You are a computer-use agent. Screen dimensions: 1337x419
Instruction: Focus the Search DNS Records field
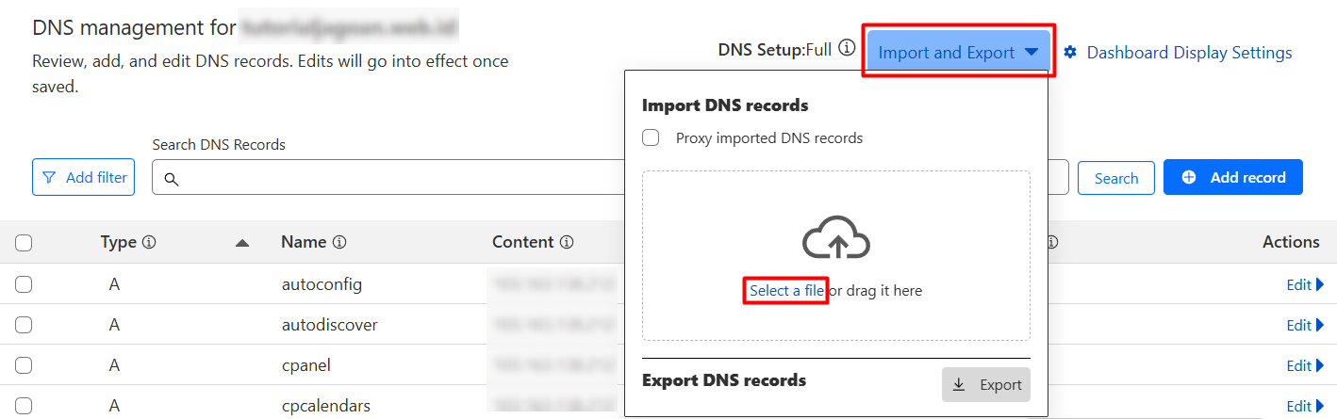pyautogui.click(x=609, y=178)
